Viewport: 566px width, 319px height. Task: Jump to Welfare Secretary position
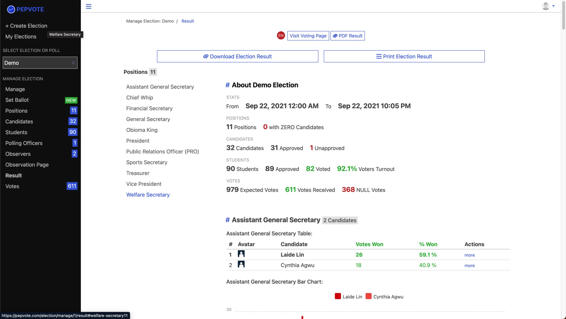148,195
